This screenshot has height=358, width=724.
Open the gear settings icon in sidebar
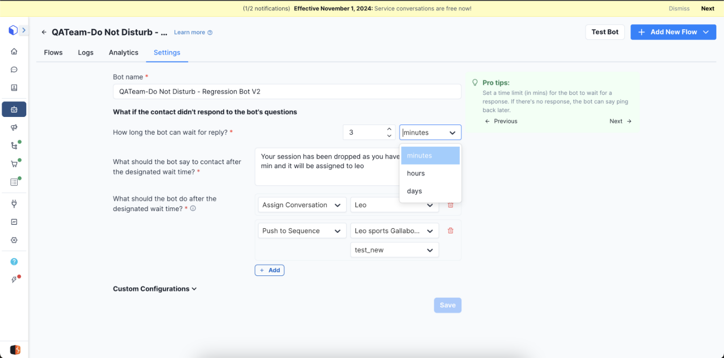[x=14, y=240]
